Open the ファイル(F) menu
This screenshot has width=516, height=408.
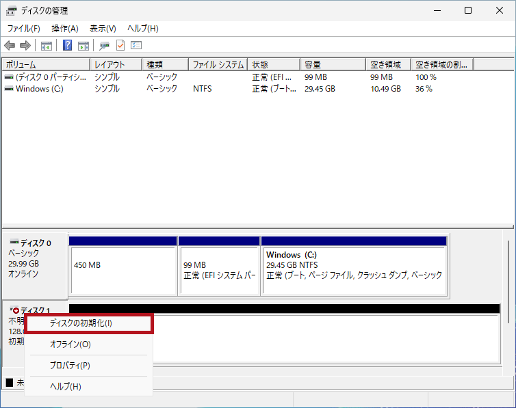(23, 29)
